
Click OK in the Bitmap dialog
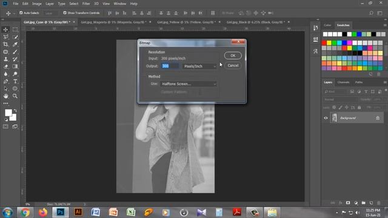(233, 56)
